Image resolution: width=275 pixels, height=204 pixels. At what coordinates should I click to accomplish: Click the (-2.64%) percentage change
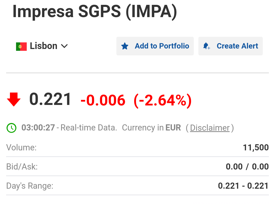pyautogui.click(x=162, y=100)
